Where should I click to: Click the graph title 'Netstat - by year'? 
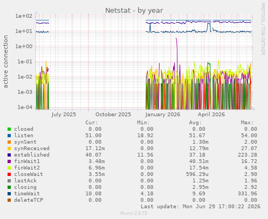coord(134,10)
